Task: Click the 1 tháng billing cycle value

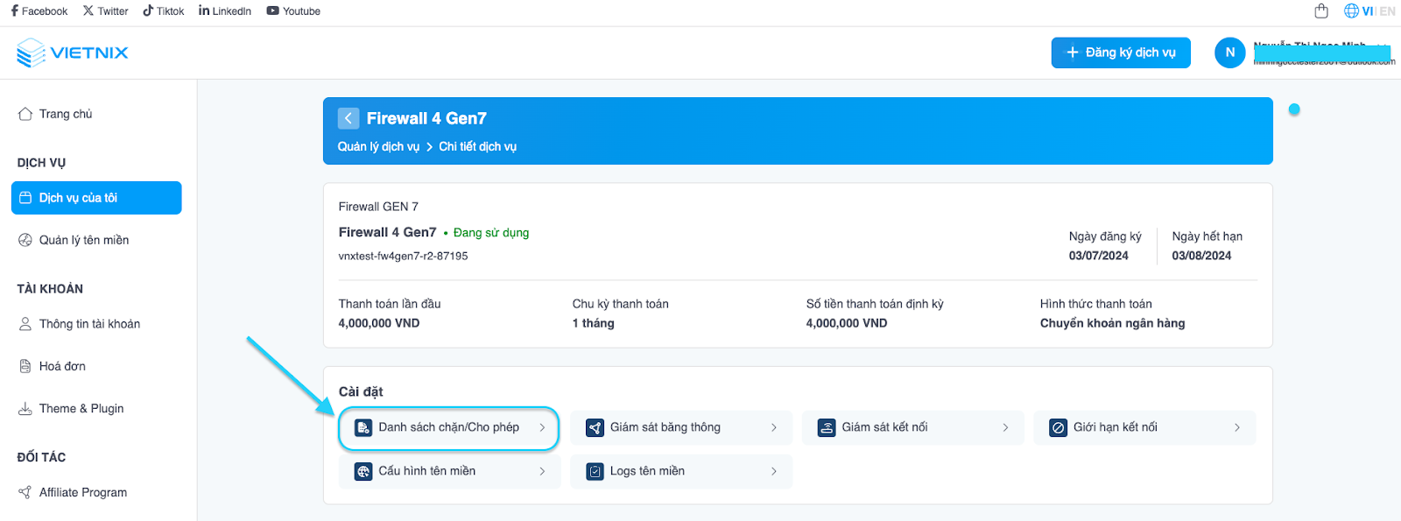Action: coord(593,323)
